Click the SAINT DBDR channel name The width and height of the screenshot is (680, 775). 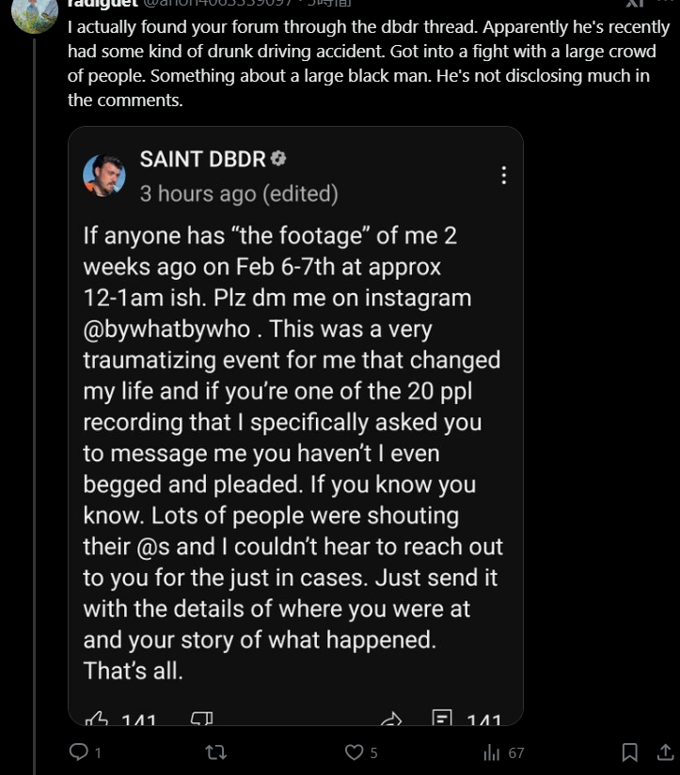point(202,159)
